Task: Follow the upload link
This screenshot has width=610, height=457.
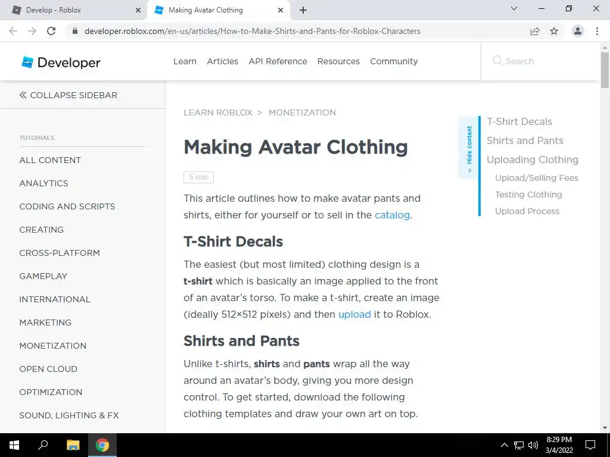Action: [x=354, y=314]
